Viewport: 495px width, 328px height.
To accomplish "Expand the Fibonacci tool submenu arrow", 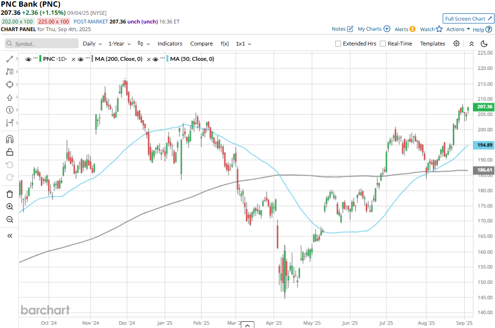I will coord(17,71).
